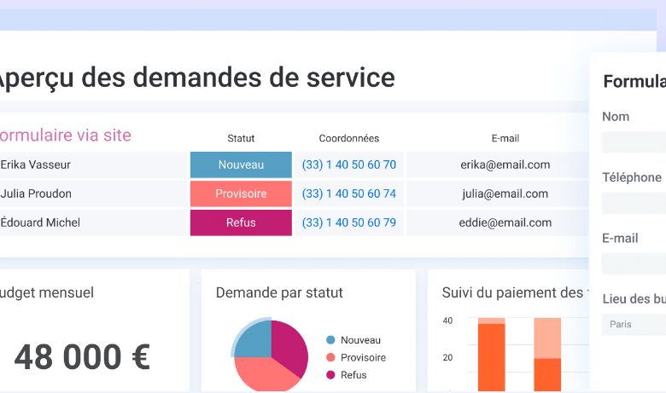The image size is (666, 393).
Task: Click the Provisoire status for Julia Proudon
Action: 241,194
